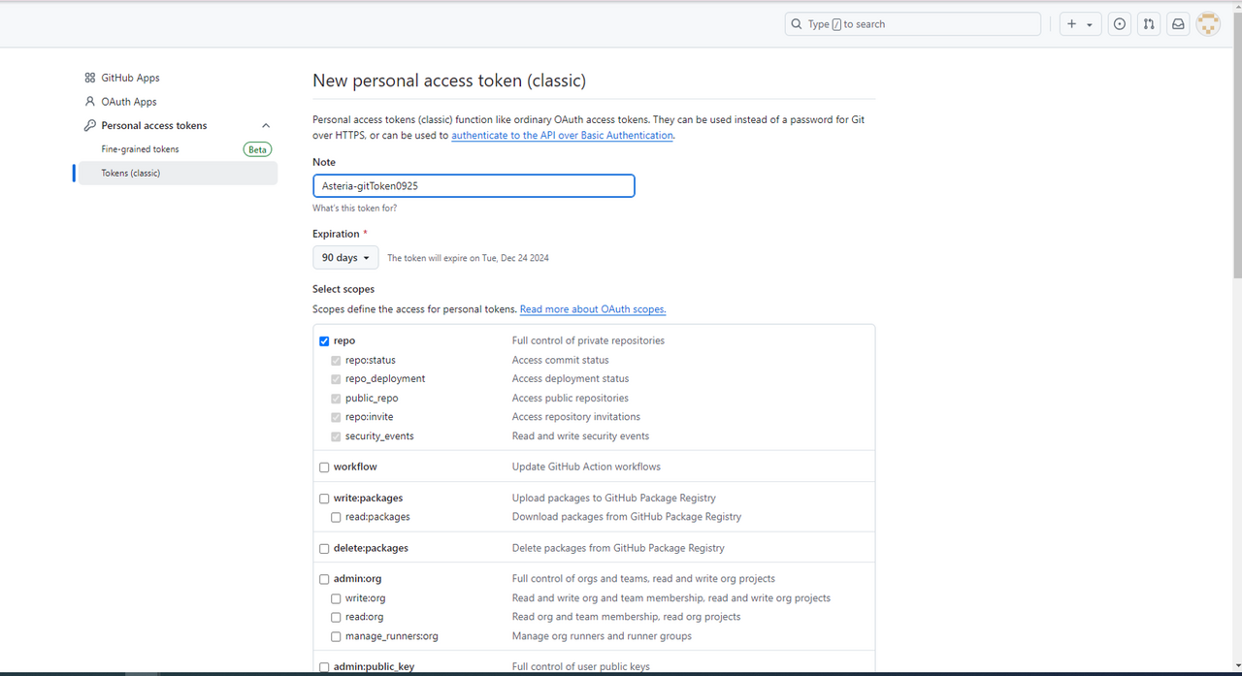
Task: Follow the Read more about OAuth scopes link
Action: tap(593, 309)
